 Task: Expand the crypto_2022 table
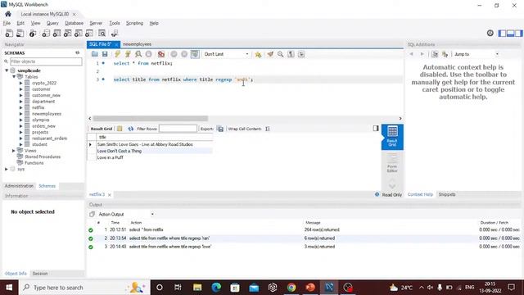point(20,83)
